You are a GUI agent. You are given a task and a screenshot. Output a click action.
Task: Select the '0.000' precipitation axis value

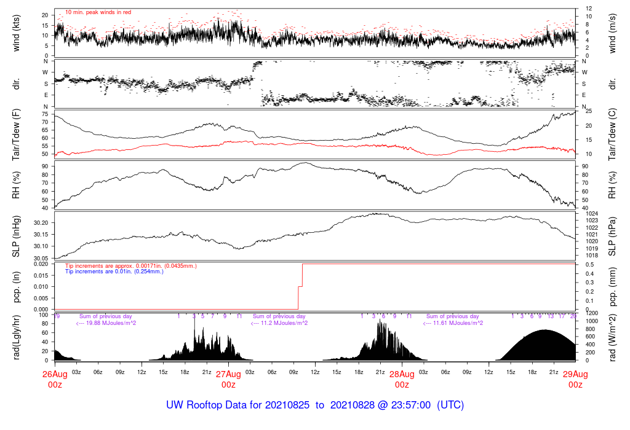[x=41, y=309]
